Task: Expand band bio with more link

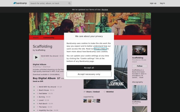Action: (141, 77)
